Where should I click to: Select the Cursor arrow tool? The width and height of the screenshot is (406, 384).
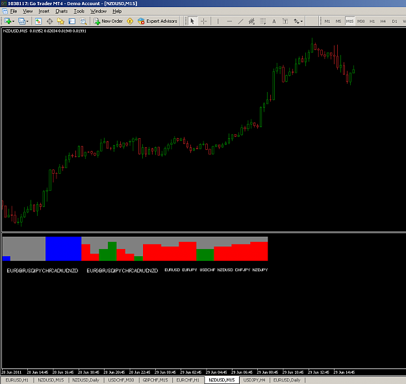[x=192, y=21]
